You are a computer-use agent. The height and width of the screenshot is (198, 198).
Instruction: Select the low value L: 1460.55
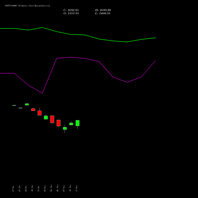coord(103,13)
